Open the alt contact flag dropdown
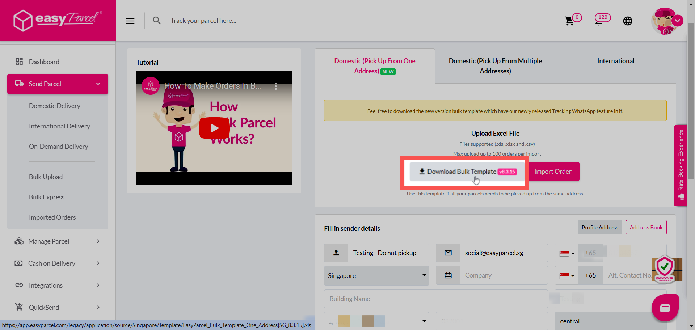This screenshot has width=695, height=330. (567, 275)
